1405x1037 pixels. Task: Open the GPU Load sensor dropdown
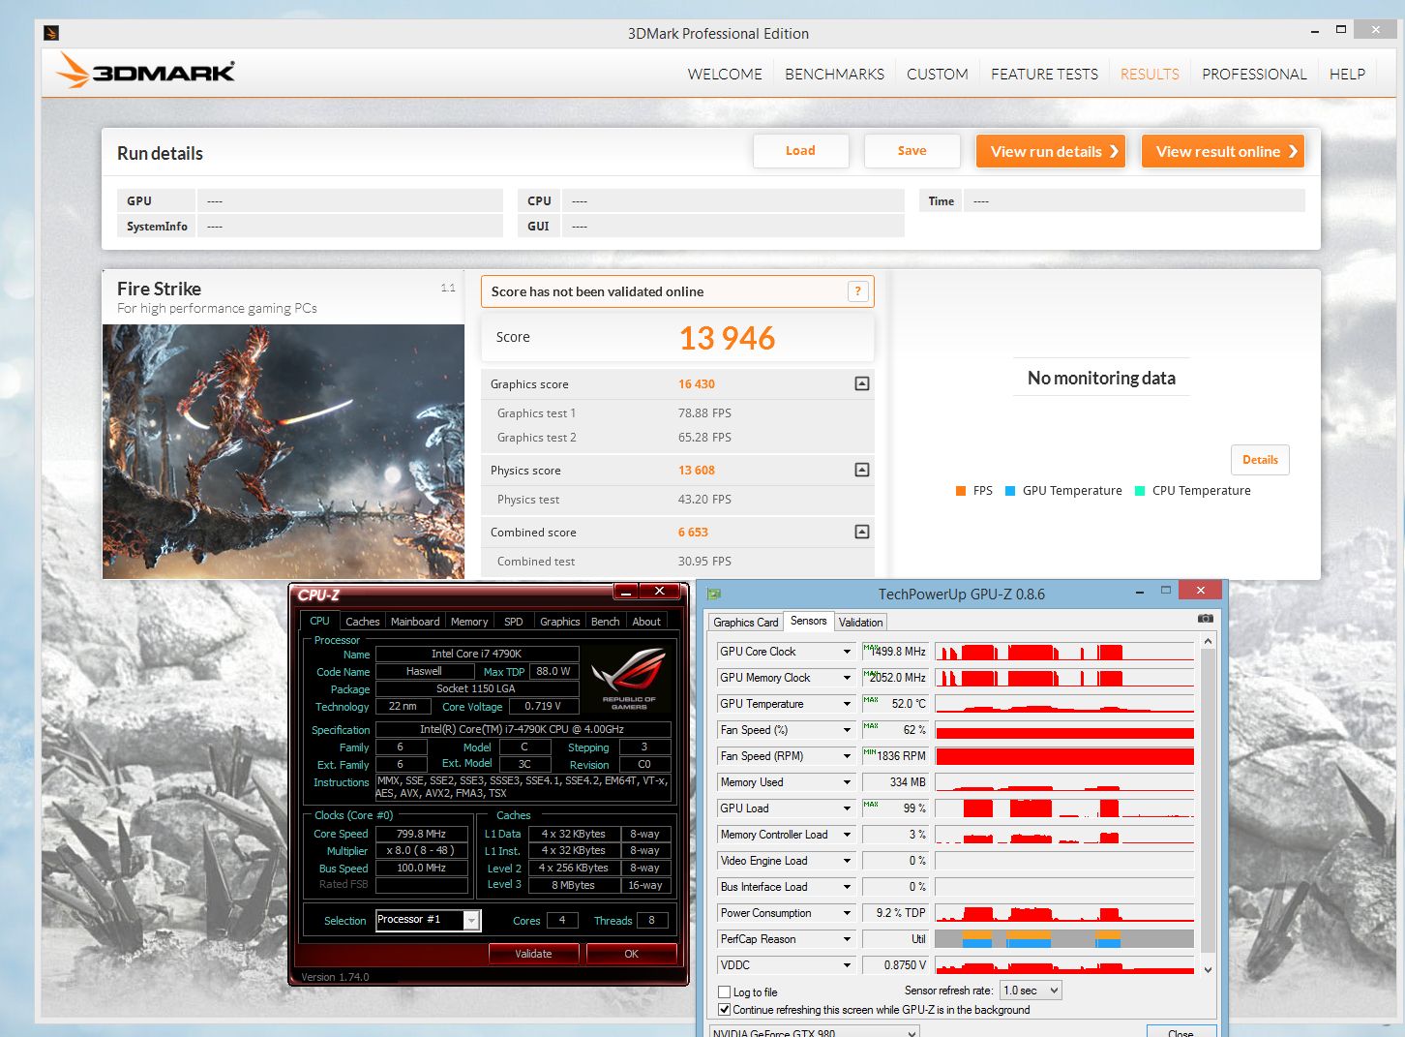(x=847, y=808)
